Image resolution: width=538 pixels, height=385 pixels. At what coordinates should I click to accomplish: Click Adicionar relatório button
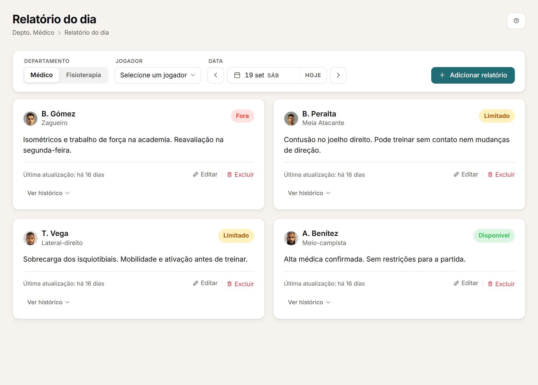pos(473,75)
